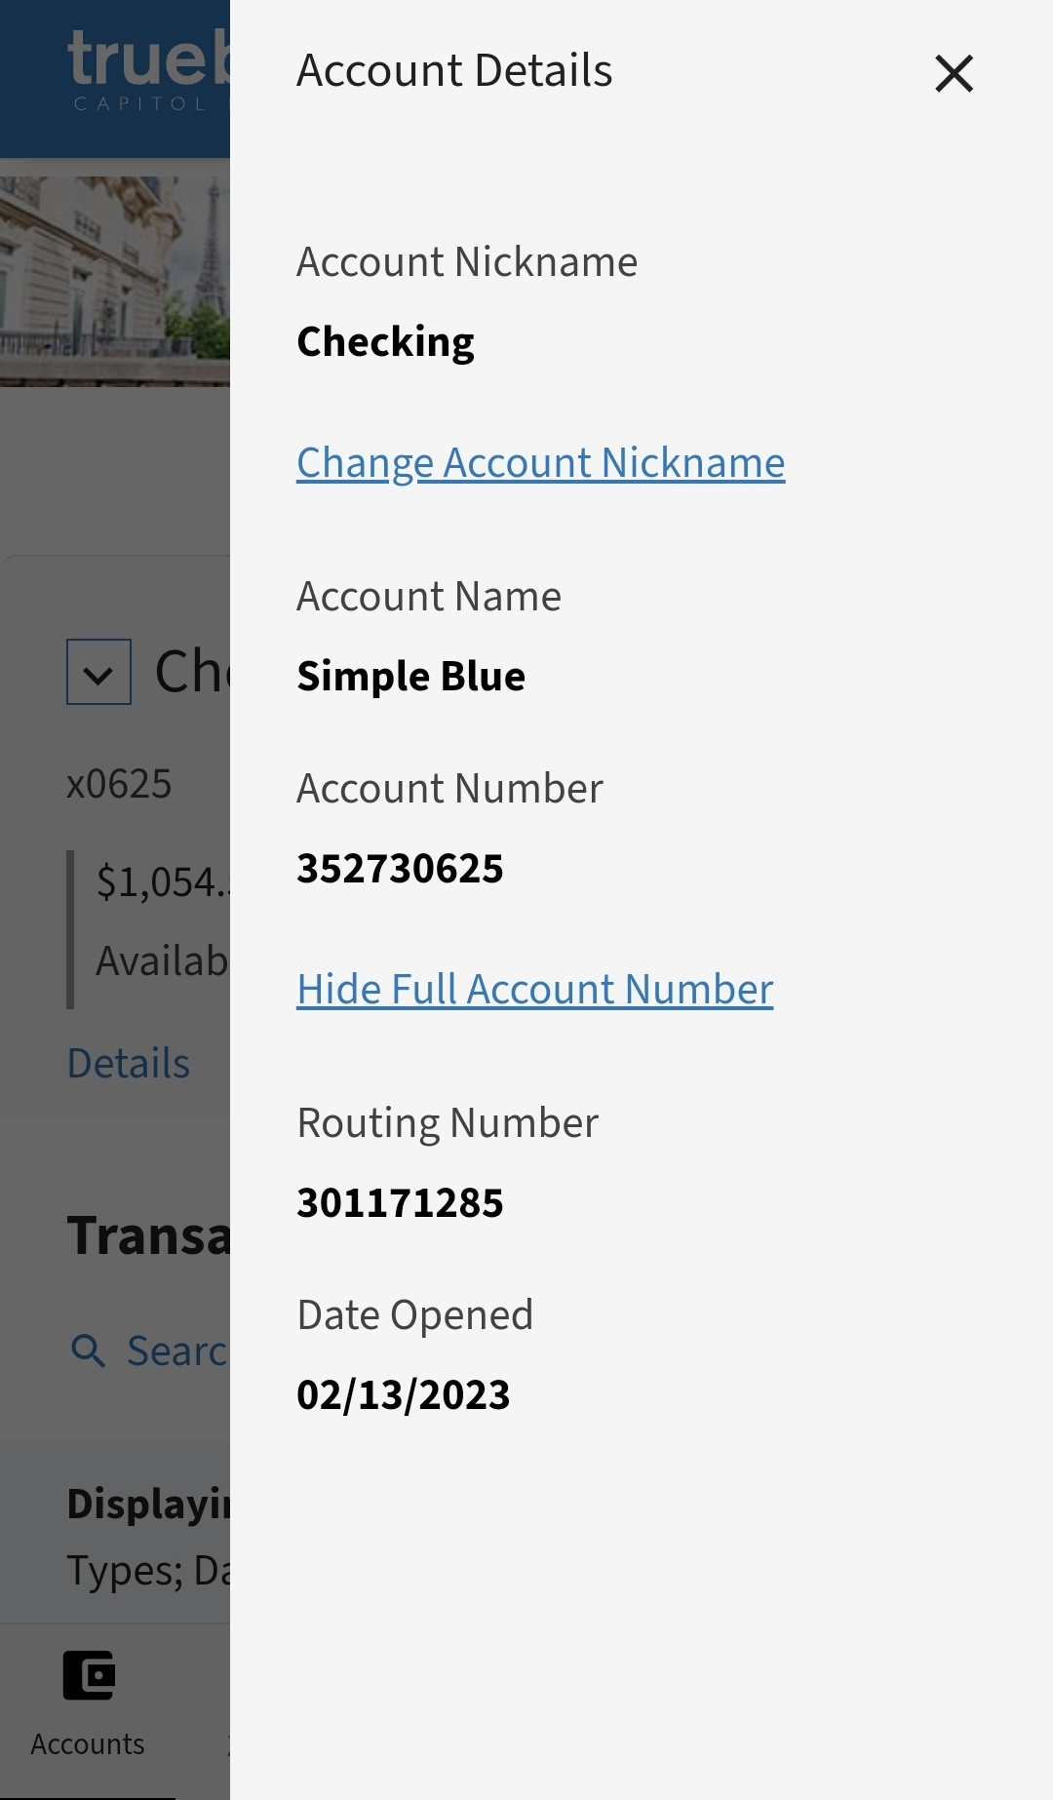Click the Change Account Nickname link
Screen dimensions: 1053x1800
(x=540, y=463)
